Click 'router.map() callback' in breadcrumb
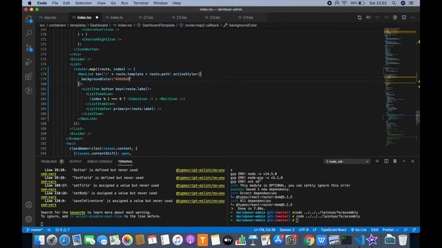Image resolution: width=442 pixels, height=248 pixels. click(x=202, y=25)
